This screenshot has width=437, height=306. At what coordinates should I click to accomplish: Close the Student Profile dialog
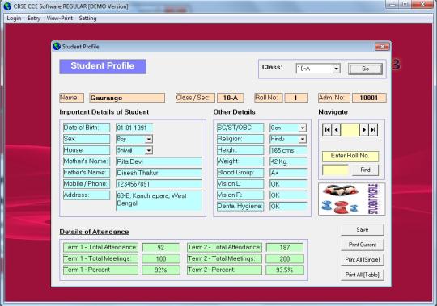[381, 46]
